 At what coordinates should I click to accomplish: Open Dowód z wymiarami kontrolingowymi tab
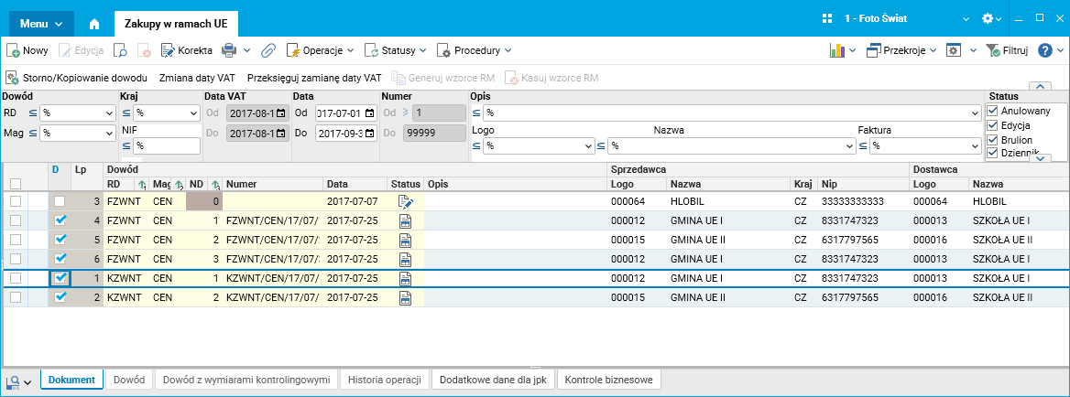pos(247,380)
